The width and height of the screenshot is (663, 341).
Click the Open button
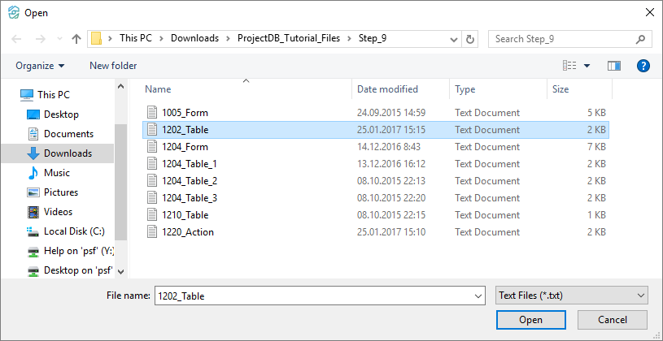pos(530,320)
